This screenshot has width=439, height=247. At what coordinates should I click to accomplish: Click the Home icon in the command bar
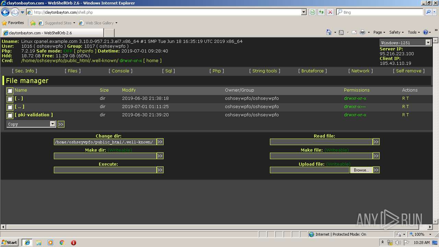[329, 32]
